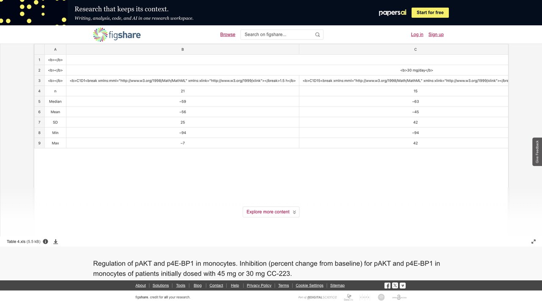Enter fullscreen with the expand icon
Image resolution: width=542 pixels, height=304 pixels.
click(x=534, y=242)
